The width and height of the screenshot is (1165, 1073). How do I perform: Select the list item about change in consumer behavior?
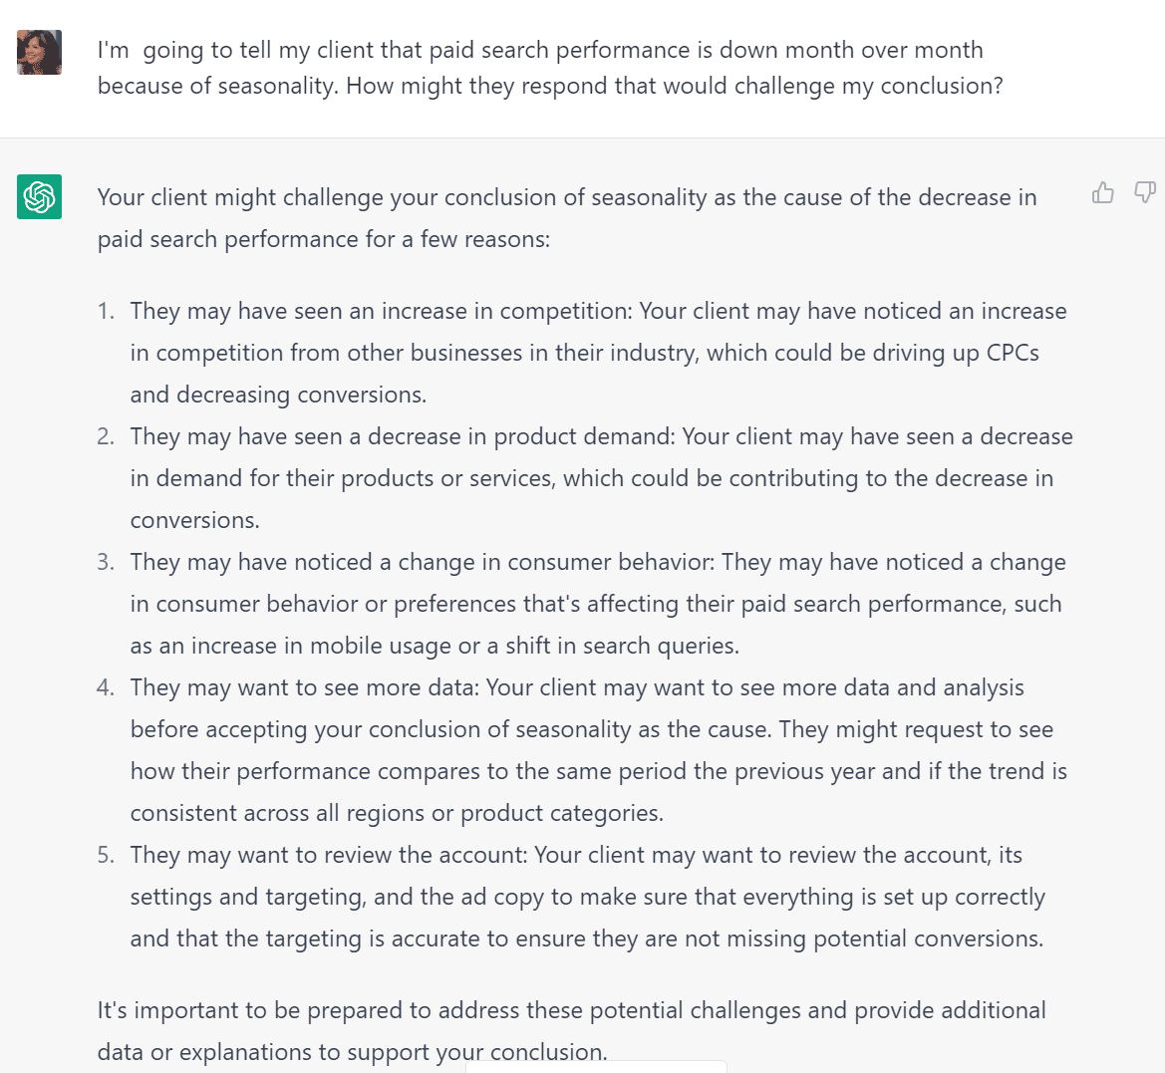click(597, 604)
